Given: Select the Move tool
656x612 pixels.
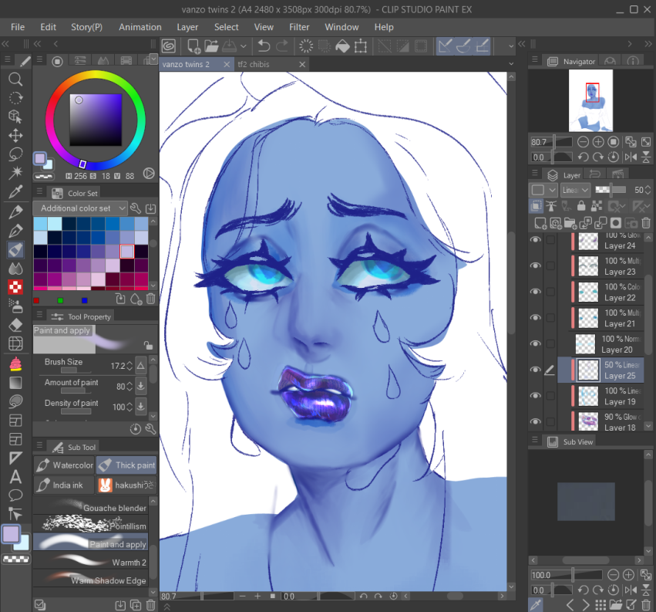Looking at the screenshot, I should click(15, 135).
